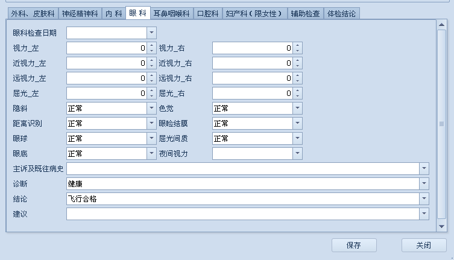
Task: Increase 视力_右 with up arrow
Action: click(x=297, y=45)
